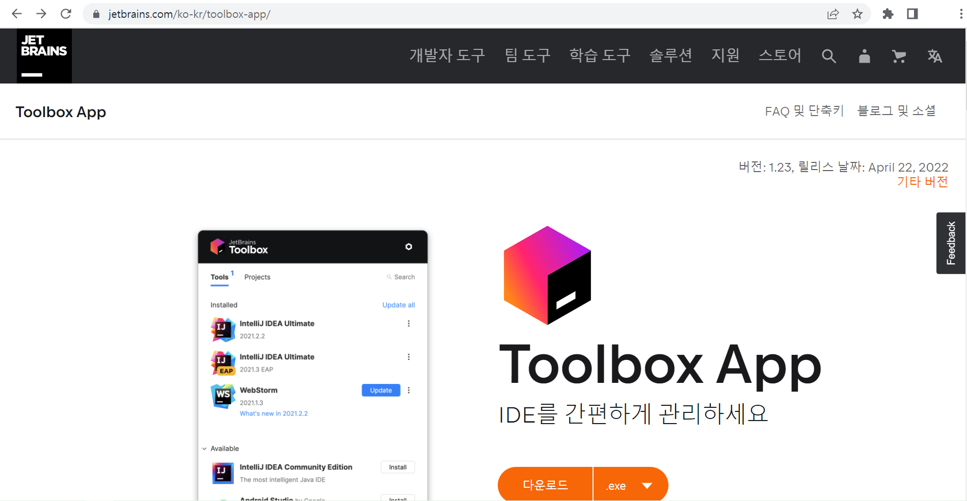The width and height of the screenshot is (967, 501).
Task: Switch to the Tools tab in preview
Action: tap(220, 277)
